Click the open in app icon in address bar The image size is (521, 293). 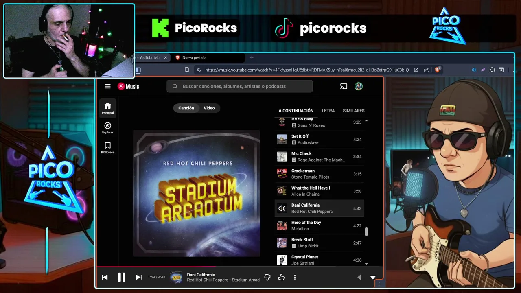(x=416, y=70)
